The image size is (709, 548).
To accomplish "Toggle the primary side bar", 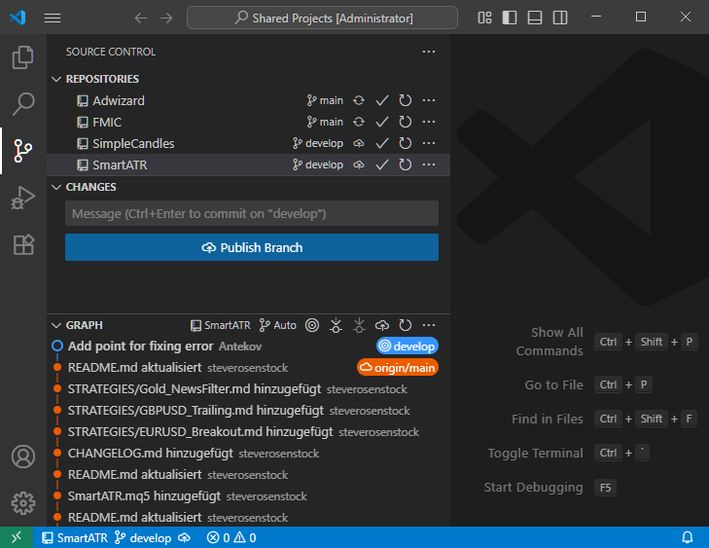I will click(x=510, y=18).
